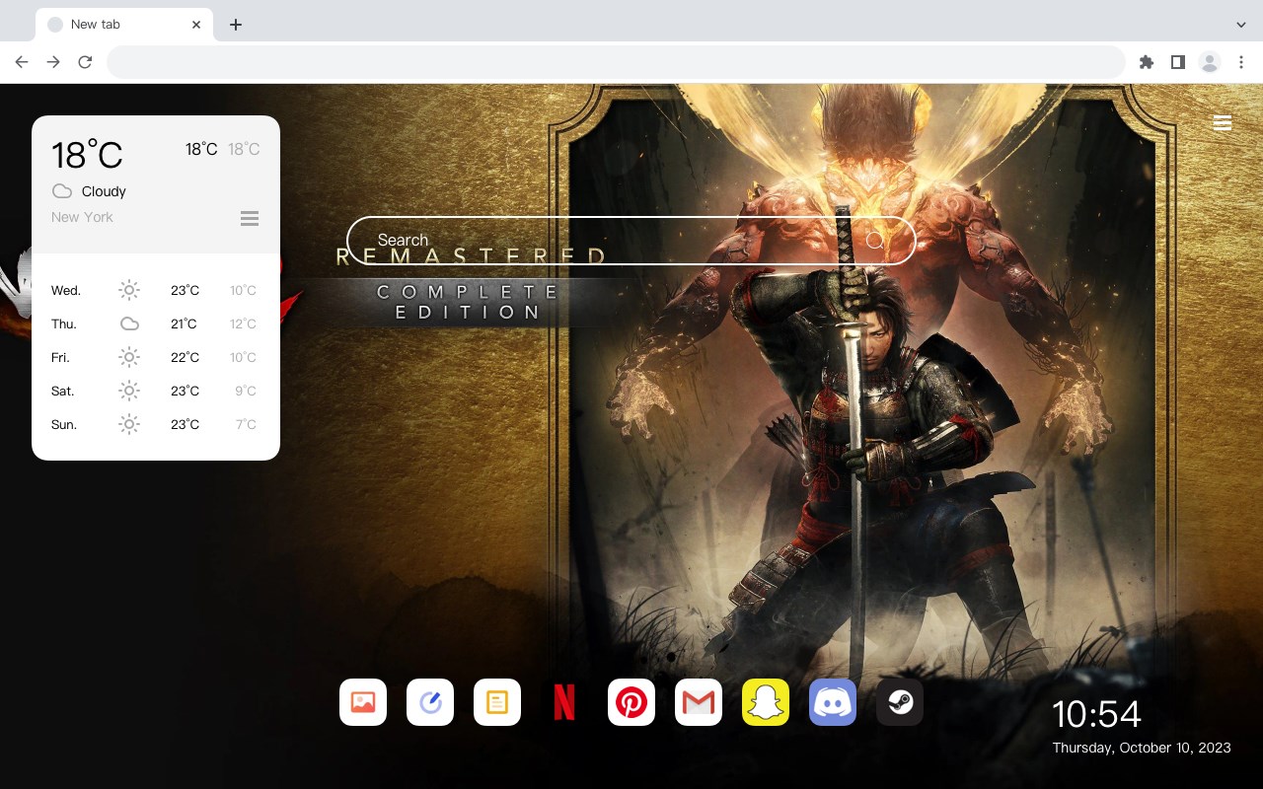Toggle the Chrome side panel button
The width and height of the screenshot is (1263, 789).
(x=1177, y=62)
